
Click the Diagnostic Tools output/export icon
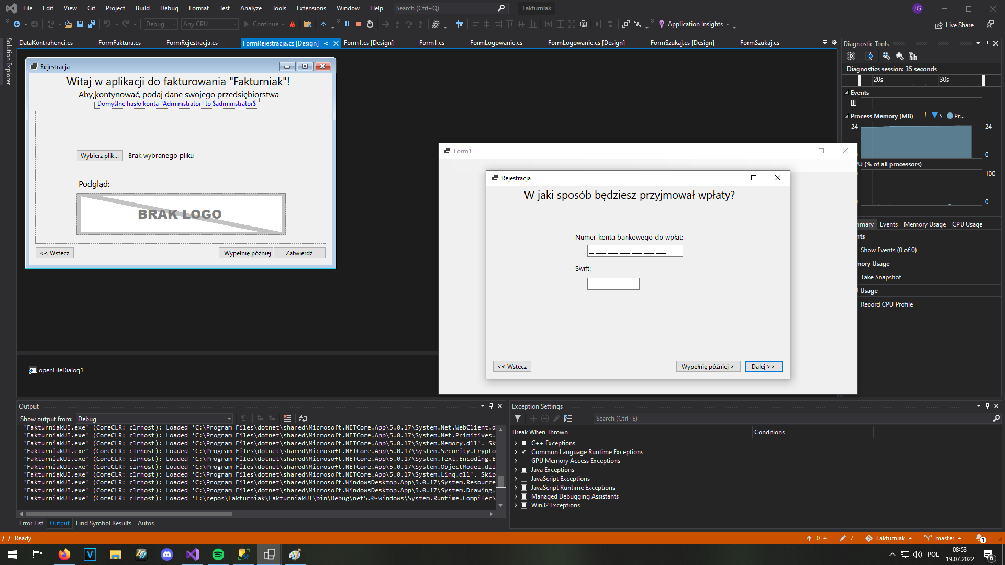click(x=869, y=56)
